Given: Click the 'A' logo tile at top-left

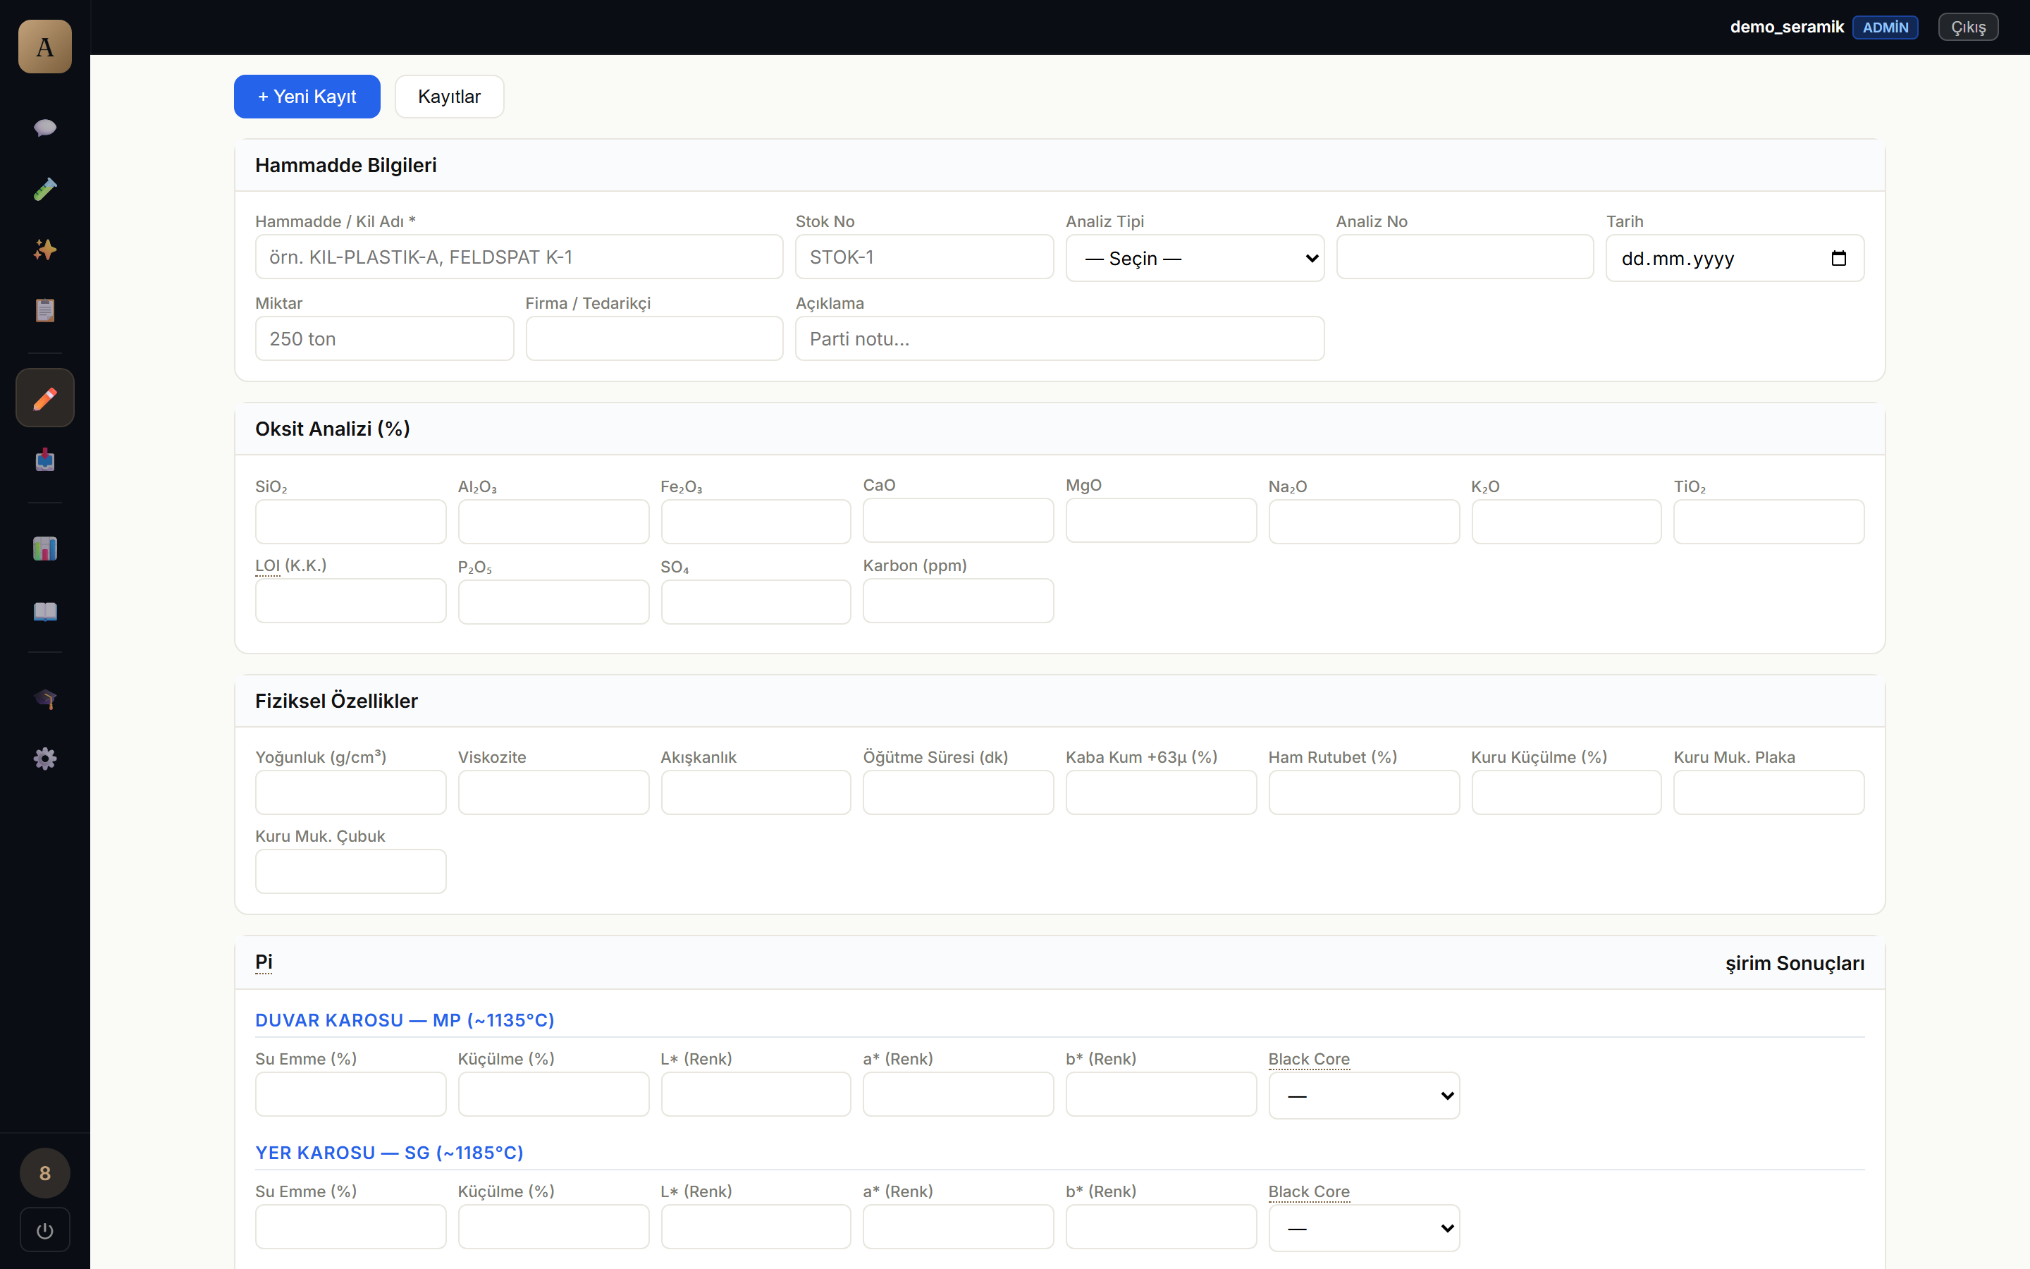Looking at the screenshot, I should pyautogui.click(x=44, y=47).
